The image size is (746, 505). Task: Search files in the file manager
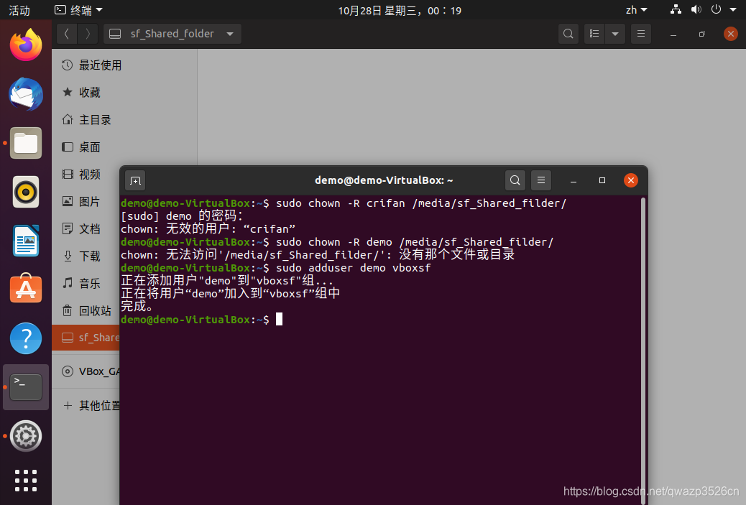tap(568, 34)
